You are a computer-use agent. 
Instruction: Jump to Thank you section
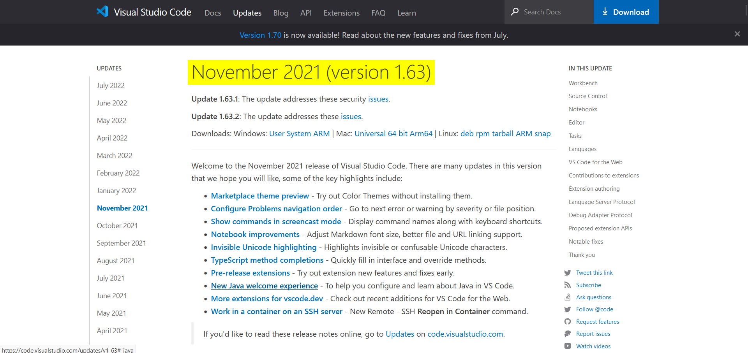(x=582, y=255)
